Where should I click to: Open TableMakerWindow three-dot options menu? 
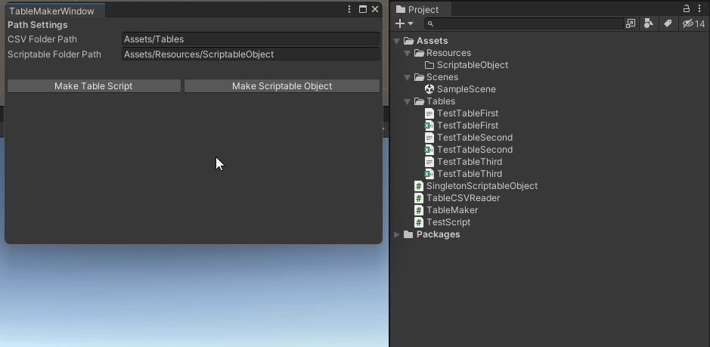click(x=349, y=9)
